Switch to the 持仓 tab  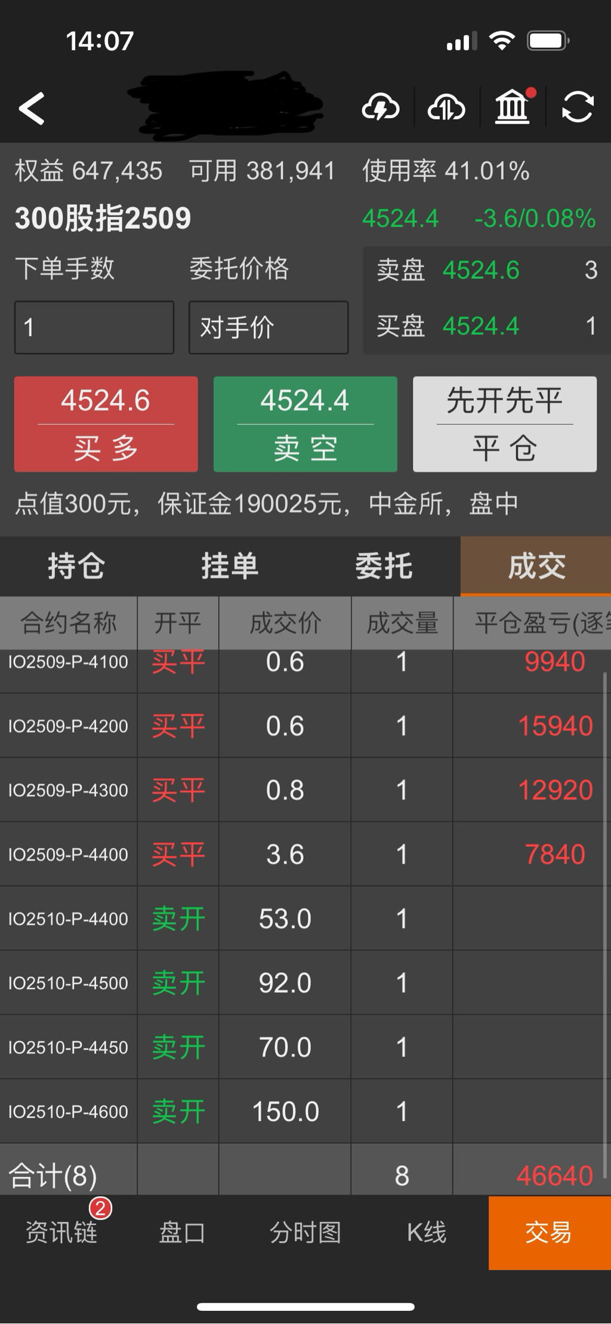[76, 566]
